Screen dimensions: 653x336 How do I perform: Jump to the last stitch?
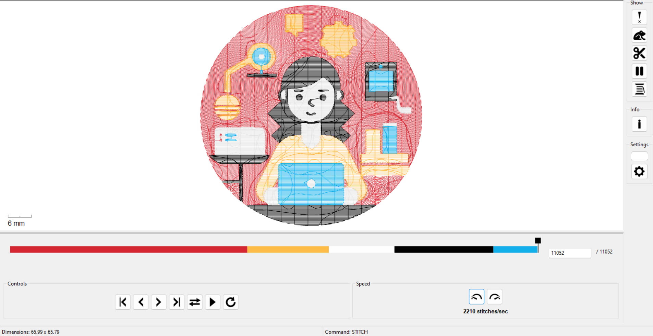[x=177, y=302]
